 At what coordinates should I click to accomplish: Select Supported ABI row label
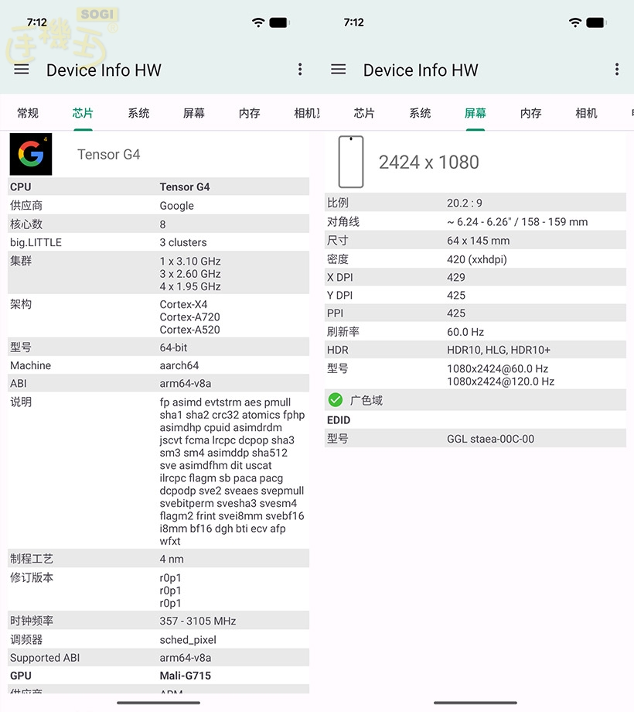[x=45, y=658]
